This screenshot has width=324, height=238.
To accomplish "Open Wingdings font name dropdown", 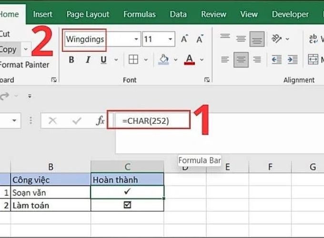I will coord(136,39).
